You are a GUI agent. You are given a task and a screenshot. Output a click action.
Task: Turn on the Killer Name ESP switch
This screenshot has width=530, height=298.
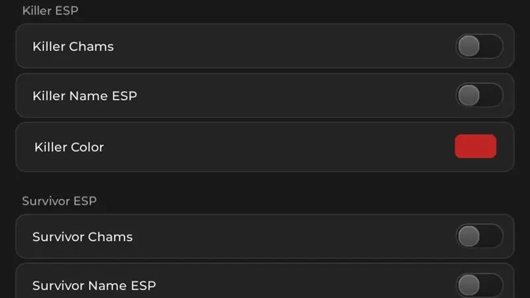click(479, 95)
